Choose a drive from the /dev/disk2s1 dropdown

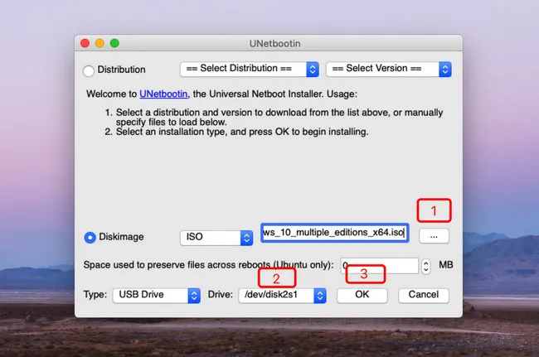[x=282, y=295]
